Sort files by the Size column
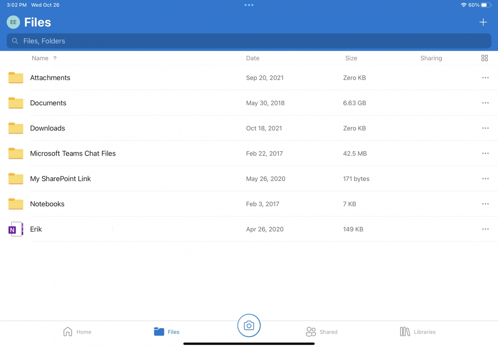Screen dimensions: 498x348 point(351,58)
